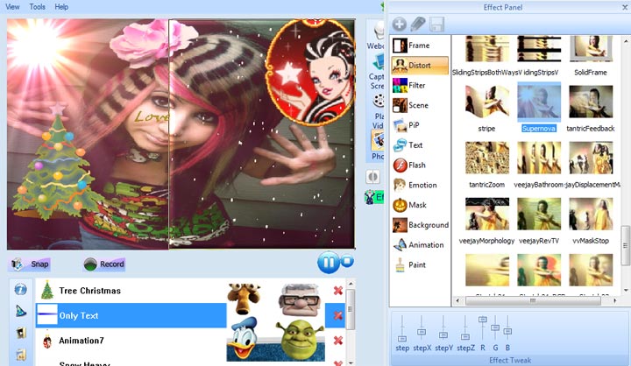The image size is (631, 366).
Task: Click the stepY slider handle
Action: pyautogui.click(x=443, y=335)
